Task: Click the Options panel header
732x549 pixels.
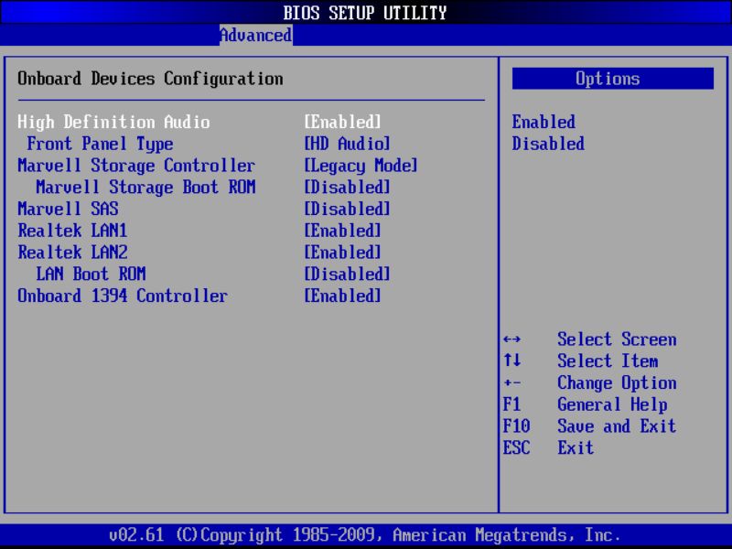Action: 608,79
